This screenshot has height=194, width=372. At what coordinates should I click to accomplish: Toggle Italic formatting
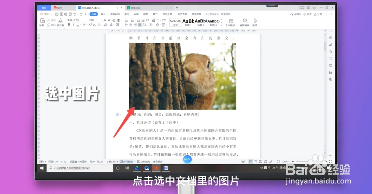point(74,25)
